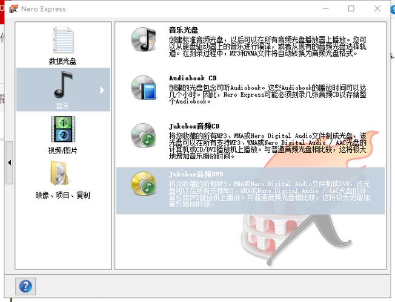
Task: Choose the 映像、项目、复制 label
Action: pos(62,195)
